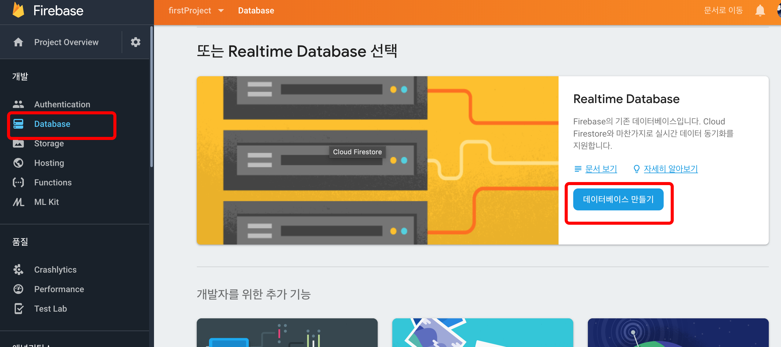The image size is (781, 347).
Task: Click the Test Lab checklist icon
Action: 18,309
